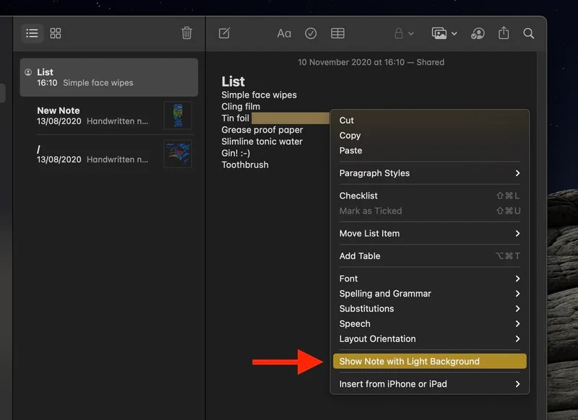Click Add Table in the context menu
Screen dimensions: 578x420
click(x=360, y=256)
